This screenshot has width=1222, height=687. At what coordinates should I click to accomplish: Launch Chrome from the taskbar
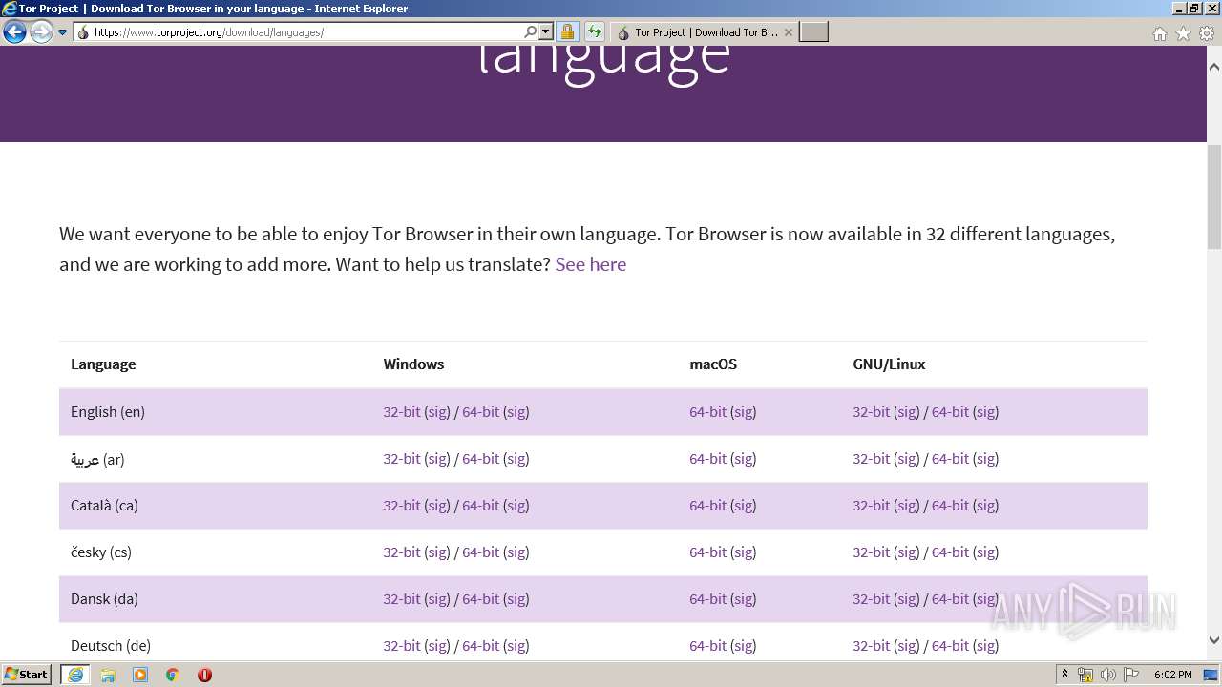click(x=173, y=675)
